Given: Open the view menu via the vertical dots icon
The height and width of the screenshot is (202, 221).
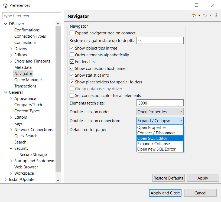Looking at the screenshot, I should [216, 15].
